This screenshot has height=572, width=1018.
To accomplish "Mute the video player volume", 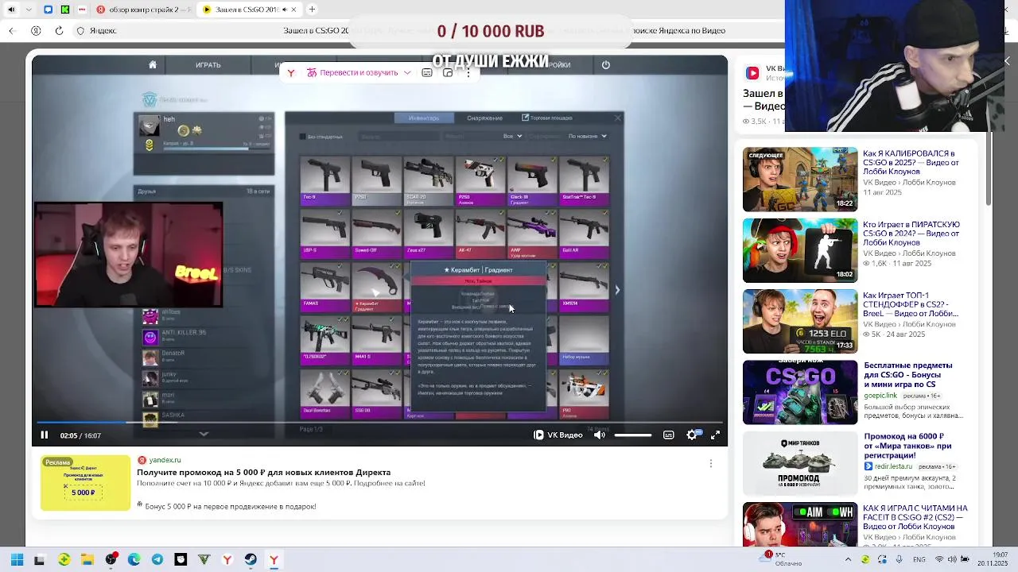I will point(600,435).
